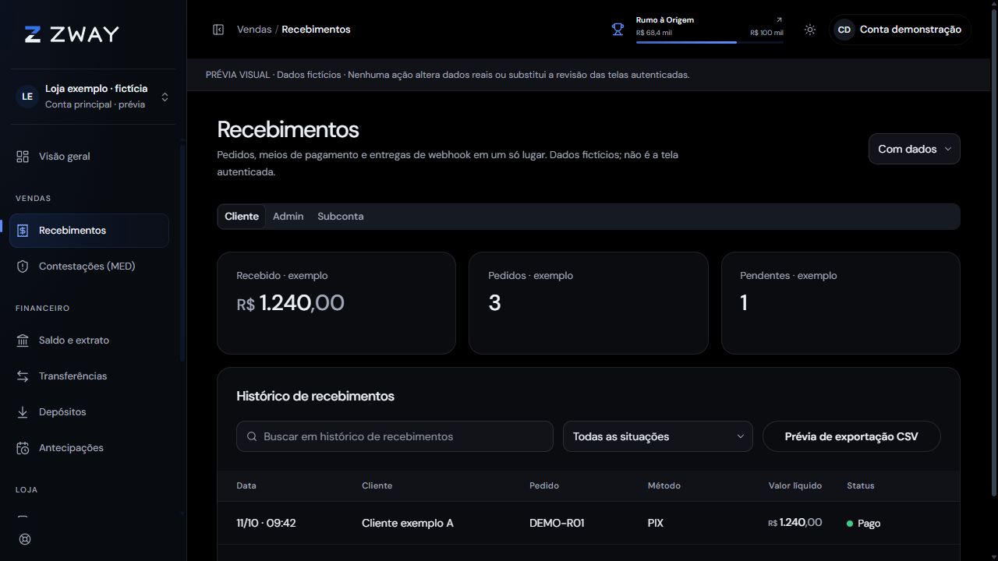
Task: Click the PIX method cell
Action: coord(656,523)
